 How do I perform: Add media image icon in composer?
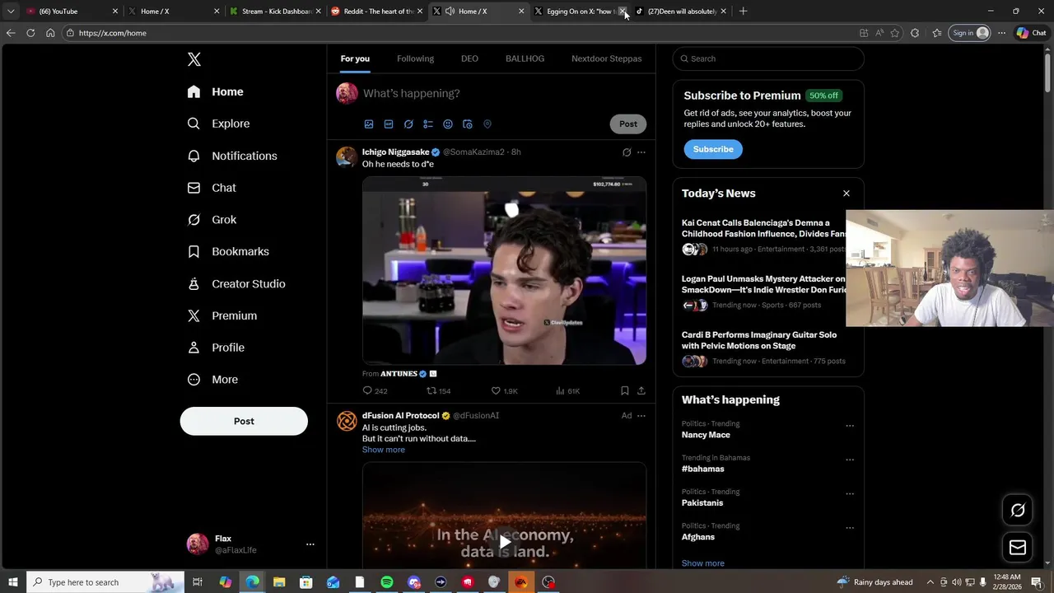[369, 124]
